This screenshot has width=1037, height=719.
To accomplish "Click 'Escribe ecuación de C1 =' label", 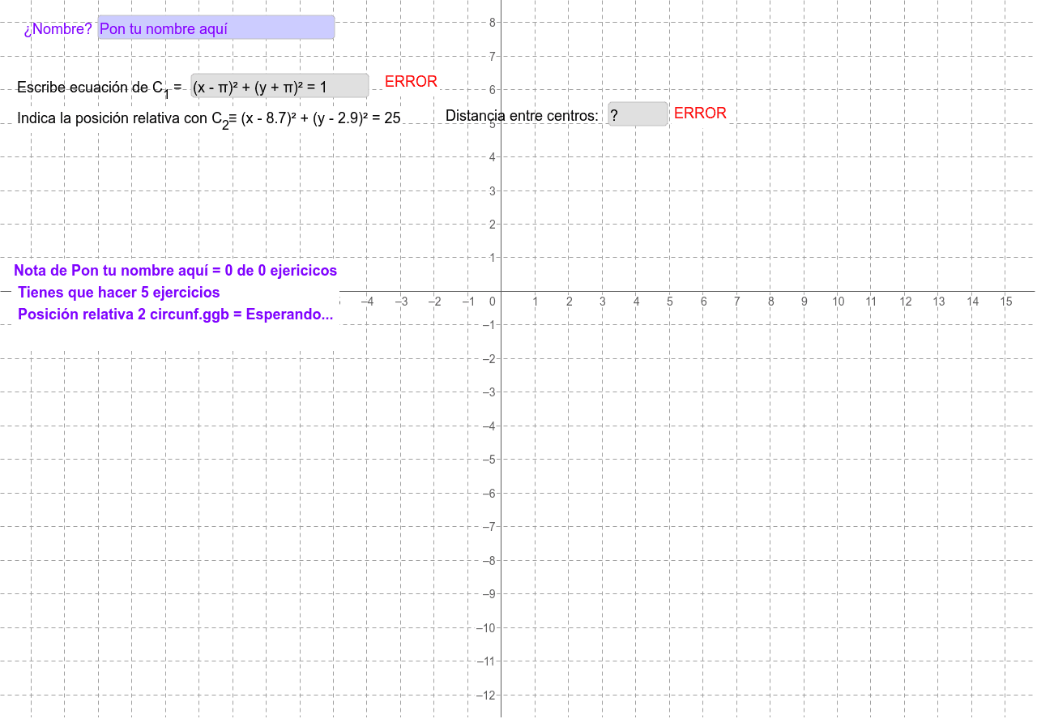I will (100, 88).
